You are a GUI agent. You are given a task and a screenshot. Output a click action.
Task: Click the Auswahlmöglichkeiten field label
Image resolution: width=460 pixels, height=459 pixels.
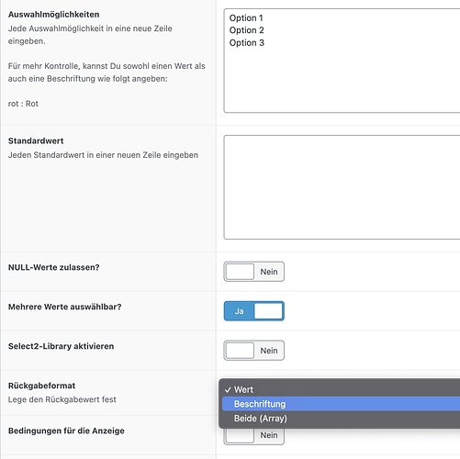point(53,15)
